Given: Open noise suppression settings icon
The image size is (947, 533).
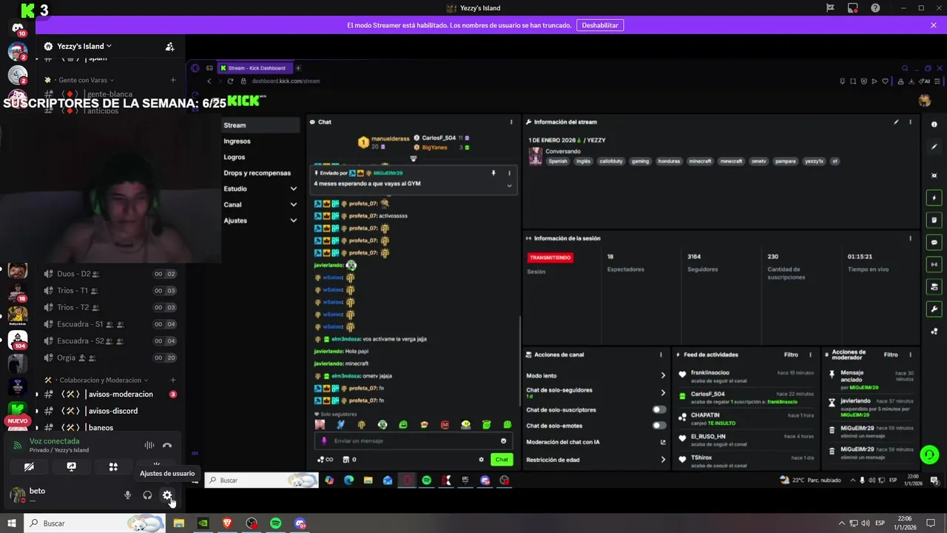Looking at the screenshot, I should 149,445.
